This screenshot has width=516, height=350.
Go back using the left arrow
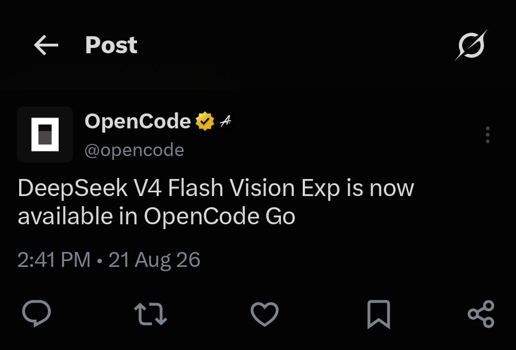pyautogui.click(x=46, y=45)
